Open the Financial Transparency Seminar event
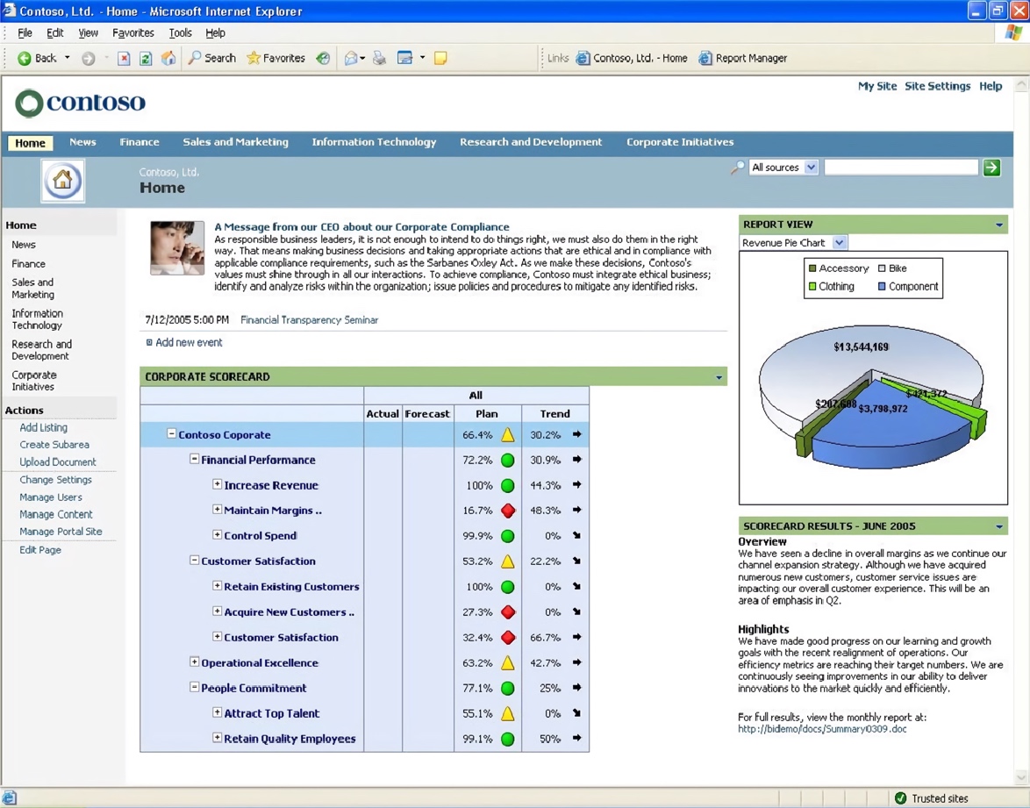Image resolution: width=1030 pixels, height=808 pixels. (x=310, y=320)
